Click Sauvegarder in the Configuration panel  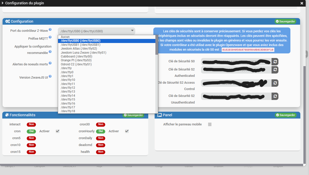point(285,21)
